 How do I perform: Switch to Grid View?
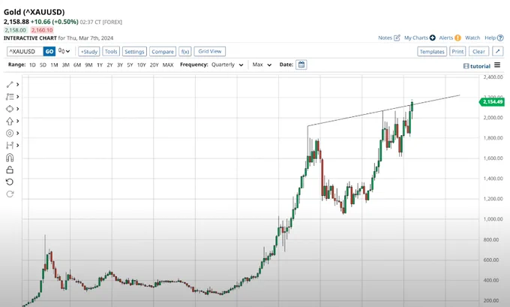tap(210, 52)
